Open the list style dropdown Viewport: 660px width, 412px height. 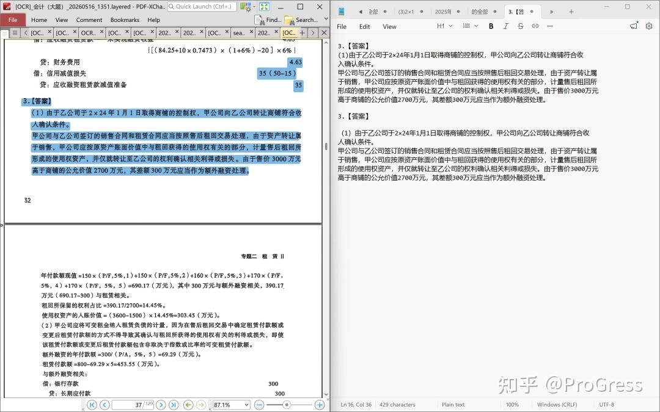click(x=470, y=26)
